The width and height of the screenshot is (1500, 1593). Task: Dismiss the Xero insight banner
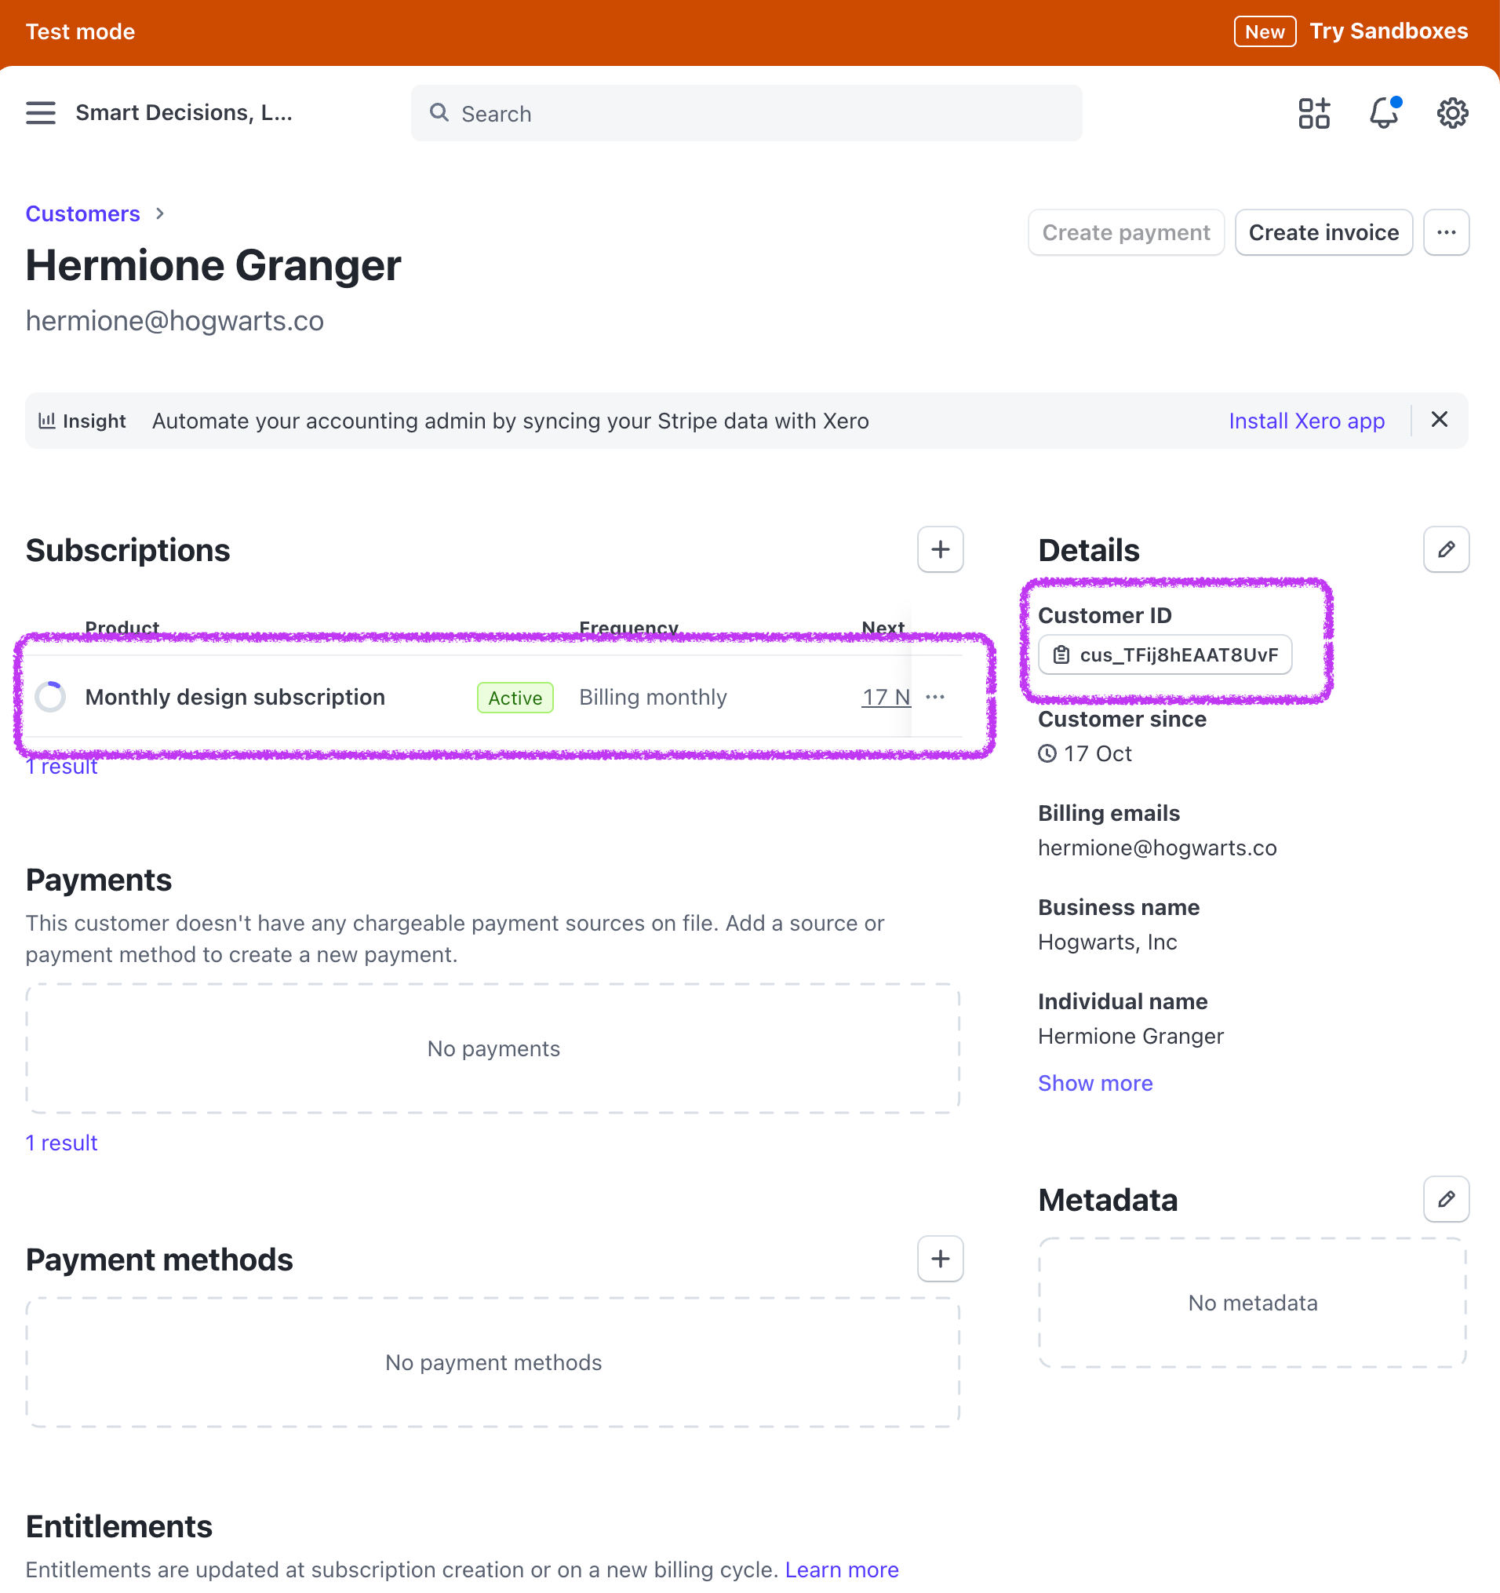click(1439, 420)
